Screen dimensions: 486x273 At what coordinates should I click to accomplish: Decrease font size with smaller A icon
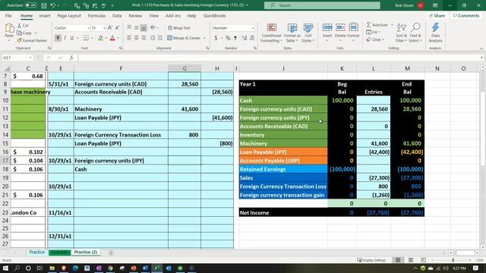[x=117, y=28]
